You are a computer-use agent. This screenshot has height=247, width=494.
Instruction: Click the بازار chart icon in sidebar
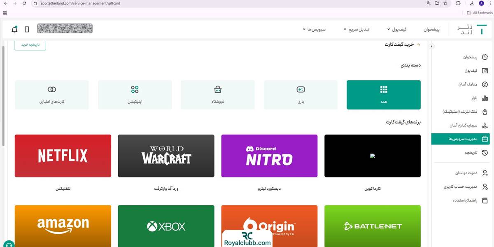tap(485, 98)
